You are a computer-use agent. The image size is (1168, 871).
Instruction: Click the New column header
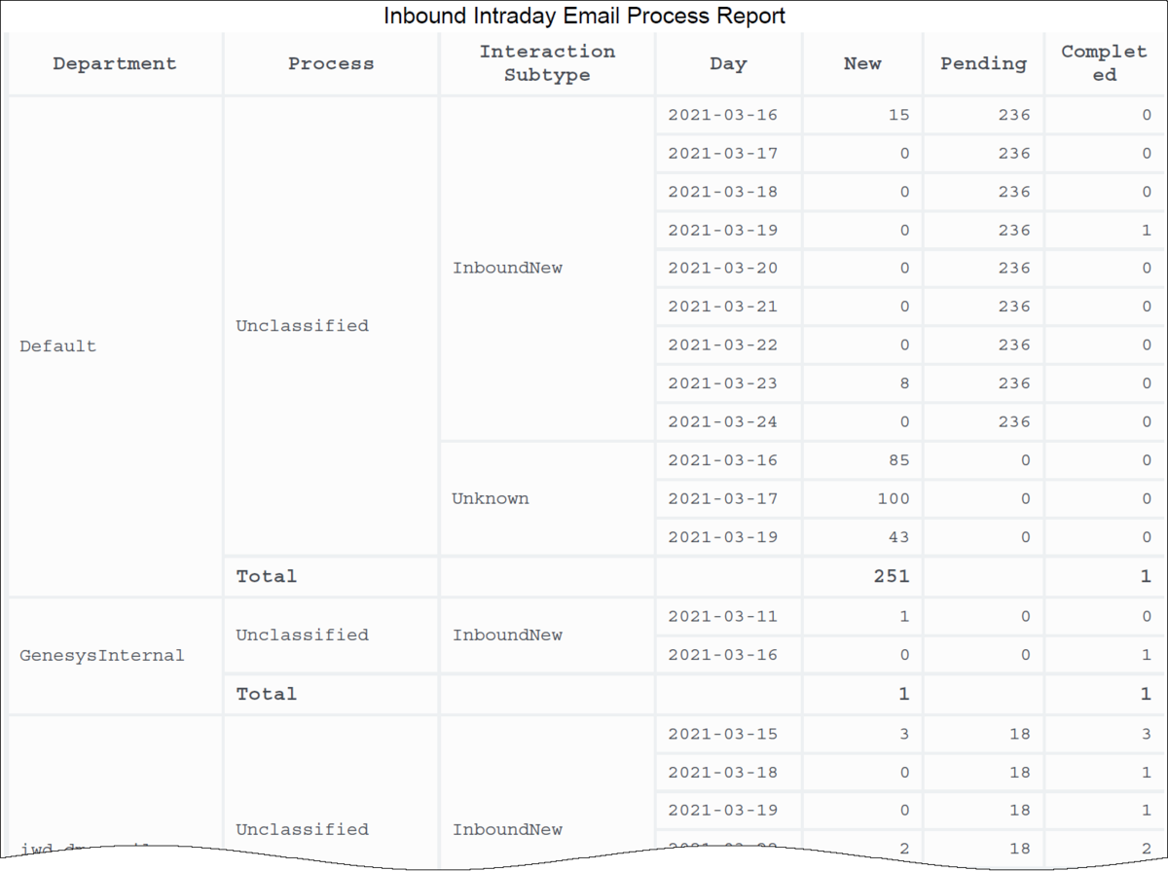[x=862, y=64]
